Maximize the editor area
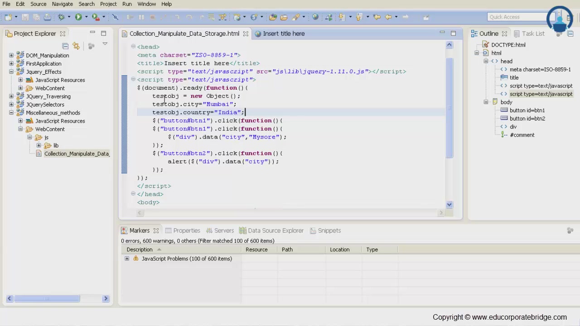The height and width of the screenshot is (326, 580). pyautogui.click(x=453, y=33)
